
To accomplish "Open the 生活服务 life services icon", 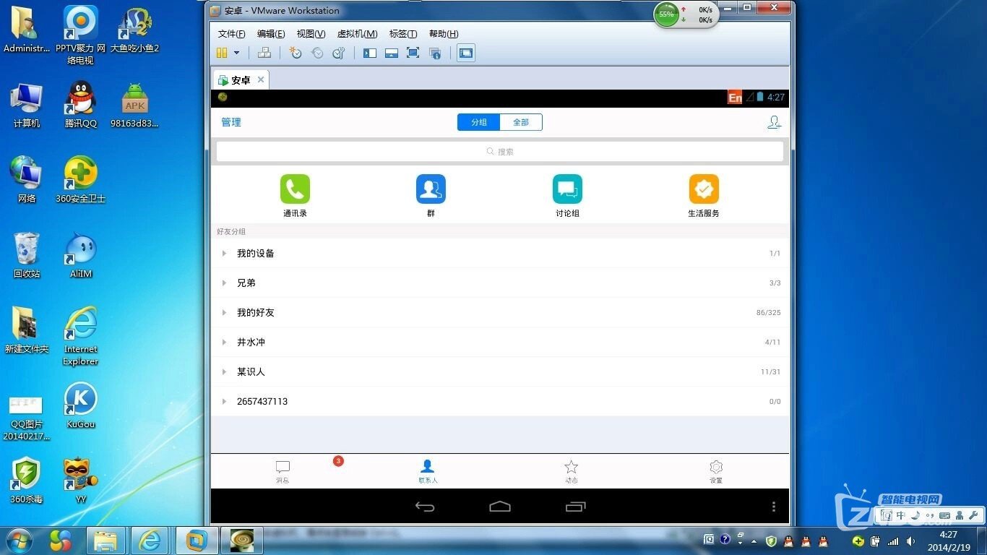I will [x=704, y=189].
